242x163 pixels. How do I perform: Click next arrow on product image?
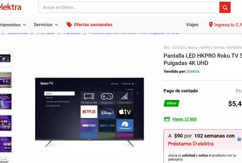(137, 93)
